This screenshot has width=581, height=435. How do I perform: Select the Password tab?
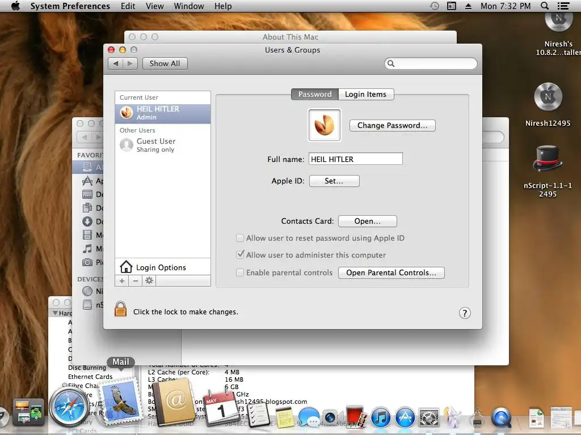tap(315, 95)
